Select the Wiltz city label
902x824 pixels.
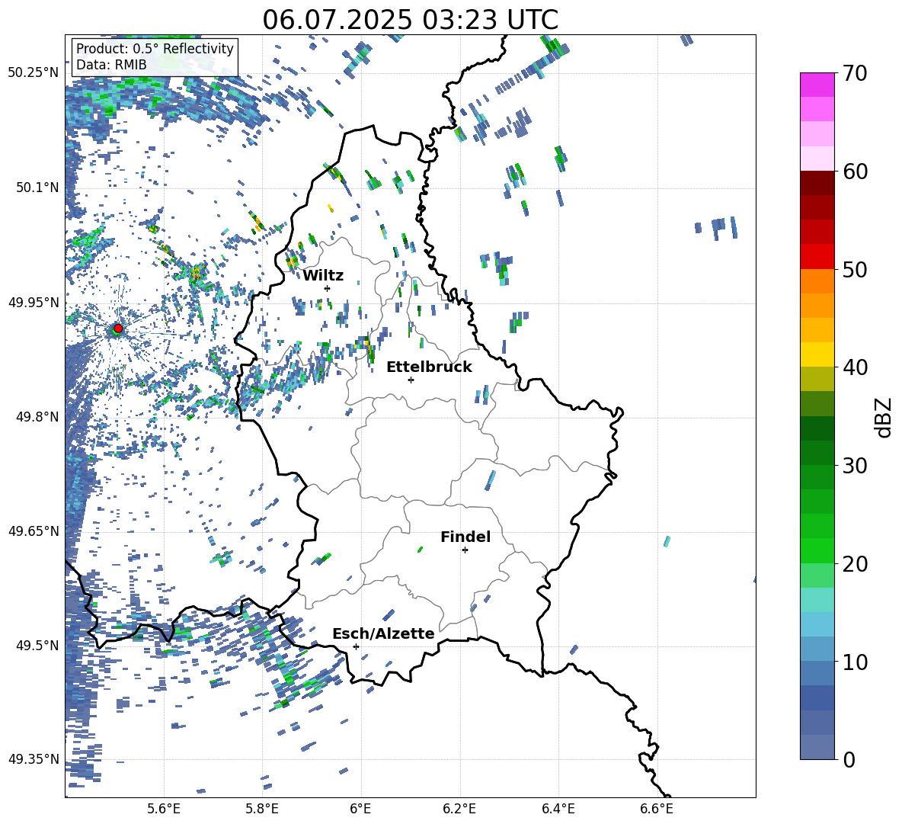tap(323, 276)
